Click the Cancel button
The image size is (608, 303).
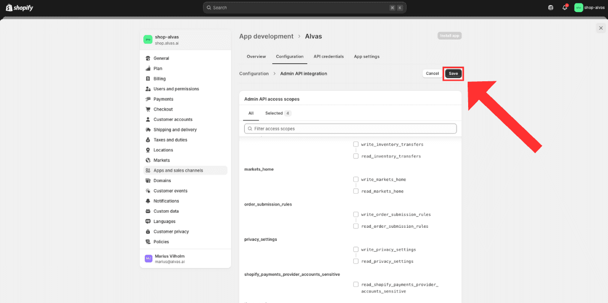[432, 74]
